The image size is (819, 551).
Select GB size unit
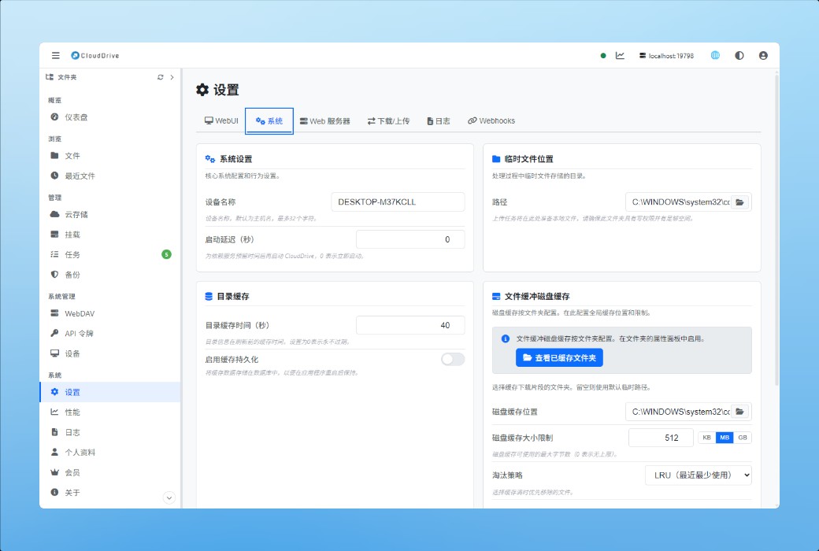point(742,438)
